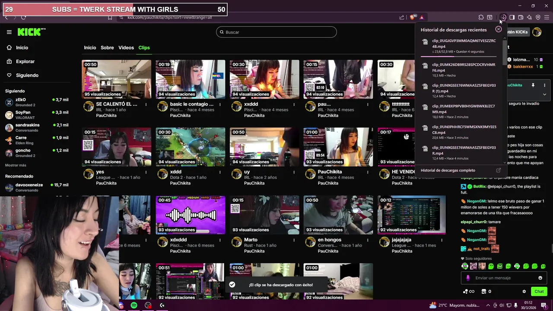553x311 pixels.
Task: Open zEkO channel in followed list
Action: tap(37, 102)
